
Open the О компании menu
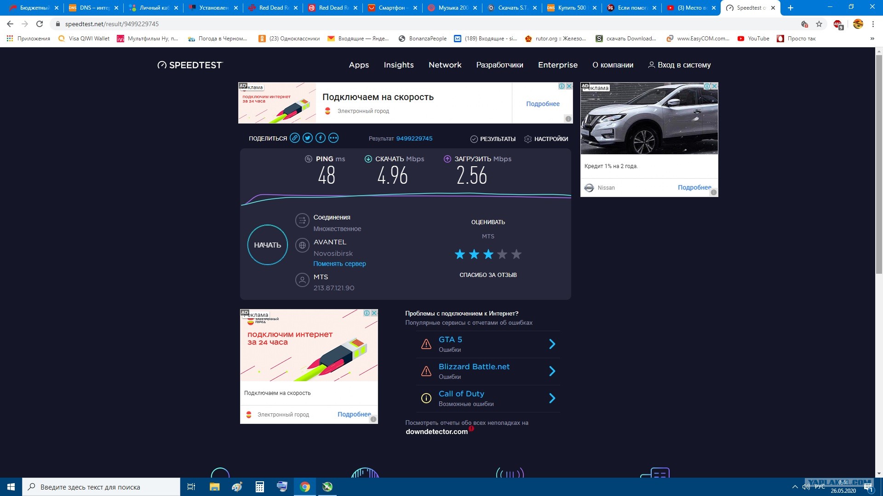click(x=613, y=65)
